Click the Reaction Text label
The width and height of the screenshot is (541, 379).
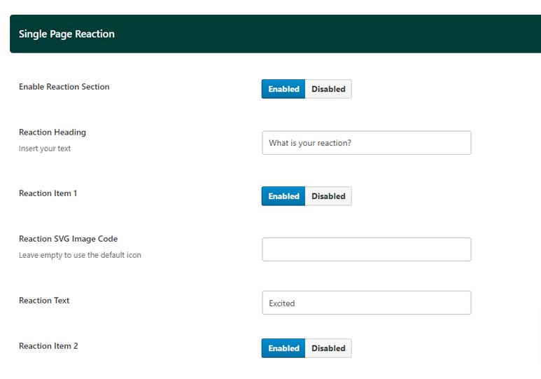click(x=44, y=301)
